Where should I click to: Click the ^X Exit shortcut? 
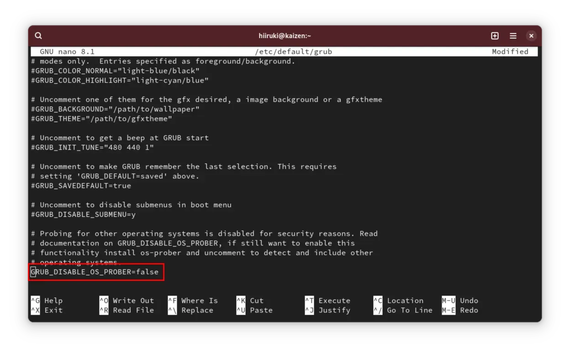(47, 310)
